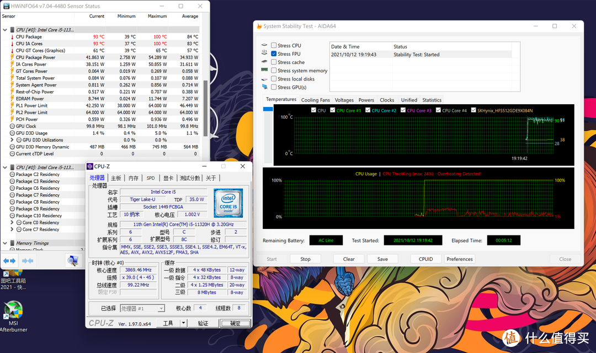Open the Clocks tab

point(387,100)
